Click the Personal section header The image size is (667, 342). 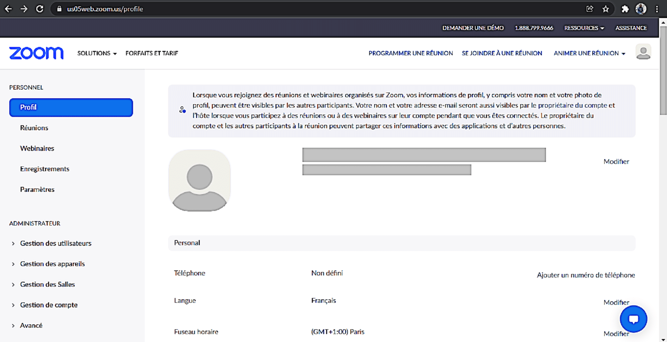pos(402,243)
